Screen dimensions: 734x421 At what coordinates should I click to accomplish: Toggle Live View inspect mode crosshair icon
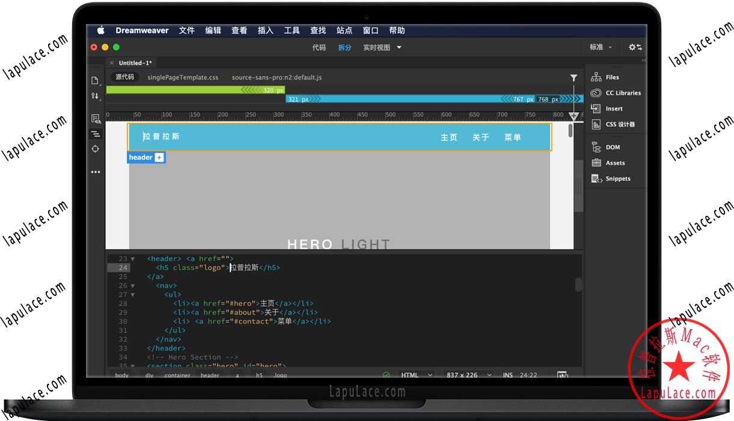click(x=95, y=149)
